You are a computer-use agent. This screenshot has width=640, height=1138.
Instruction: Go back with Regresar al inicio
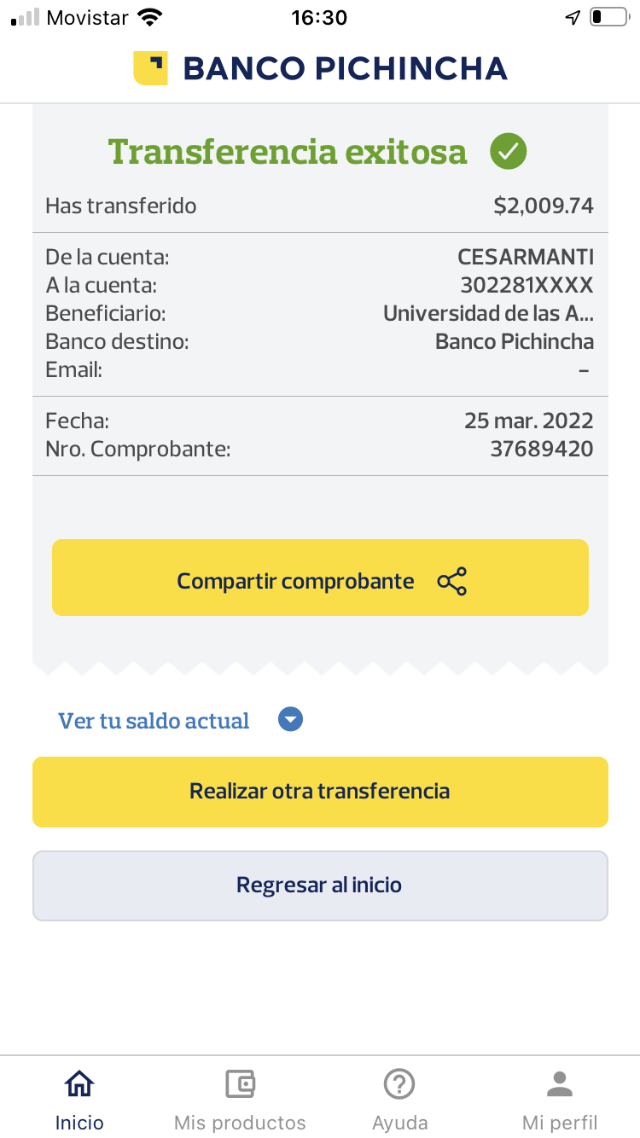[x=320, y=885]
